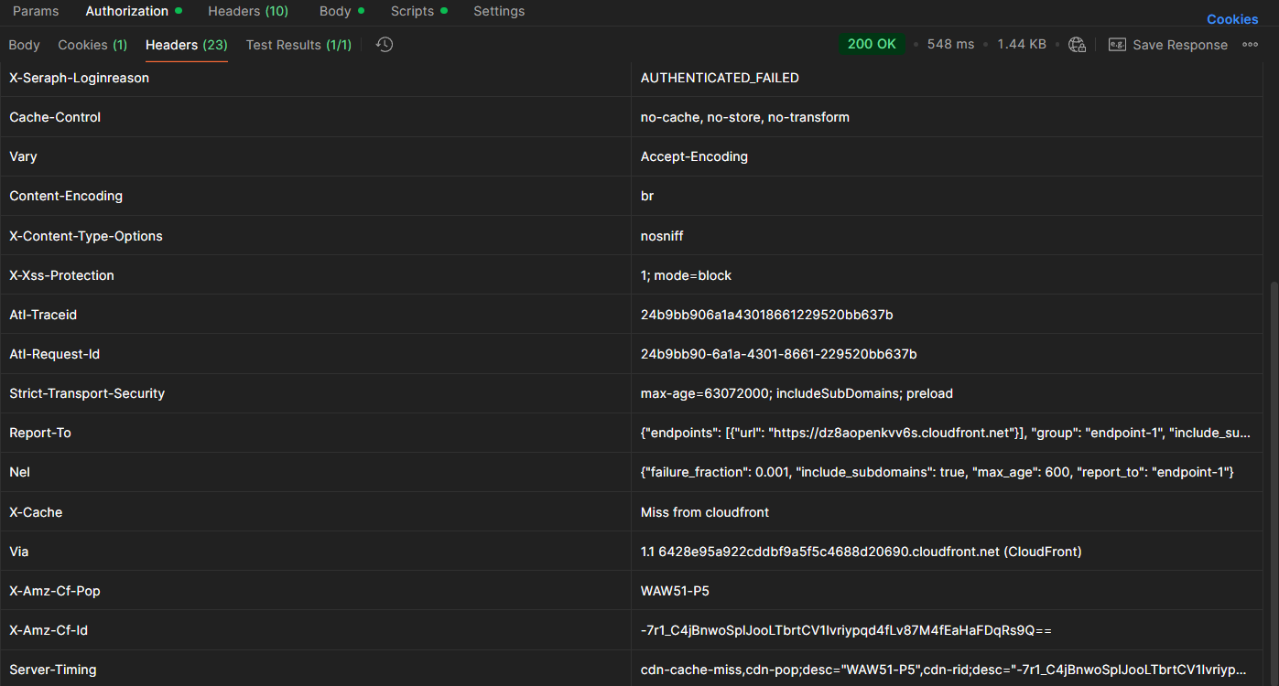The width and height of the screenshot is (1279, 686).
Task: Switch to the request Params tab
Action: point(36,11)
